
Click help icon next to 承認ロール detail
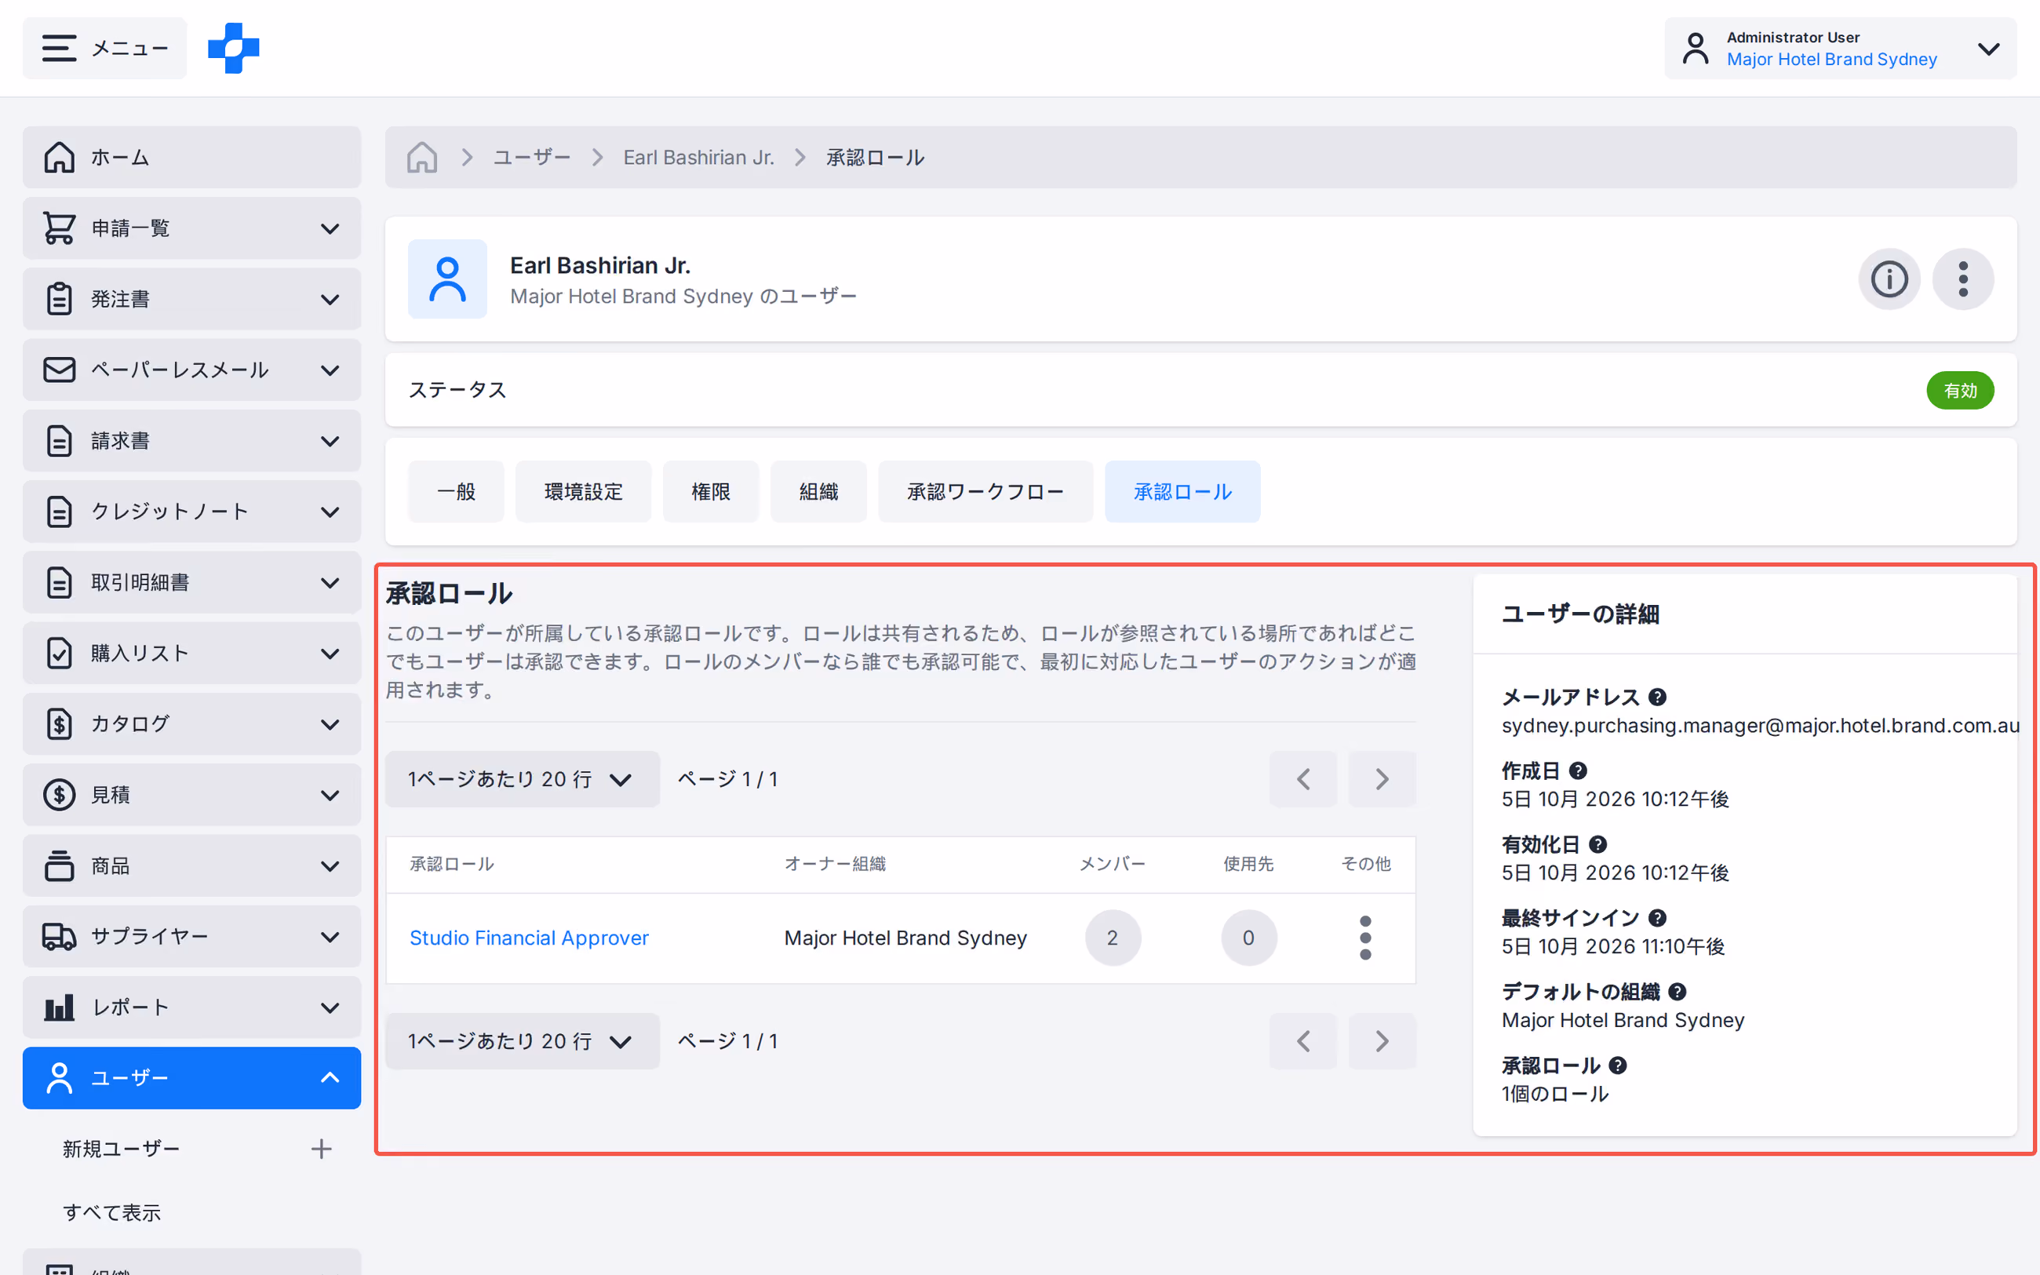pos(1618,1065)
